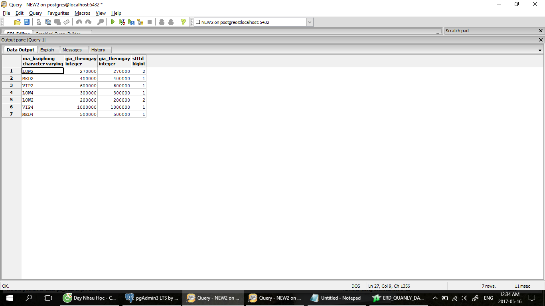Run the query with the green Execute icon
Screen dimensions: 545x306
tap(113, 22)
